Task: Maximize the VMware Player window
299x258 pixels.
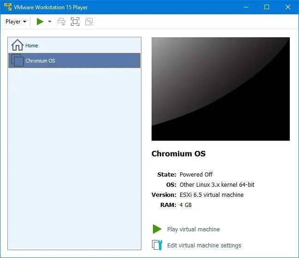Action: [x=267, y=7]
